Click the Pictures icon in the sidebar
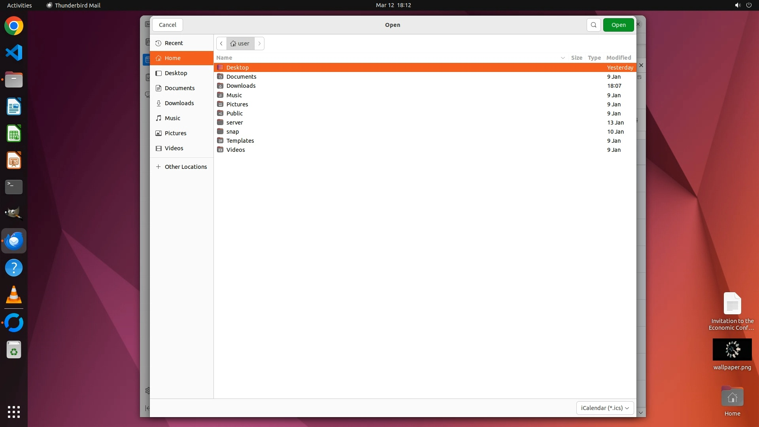 pyautogui.click(x=159, y=133)
